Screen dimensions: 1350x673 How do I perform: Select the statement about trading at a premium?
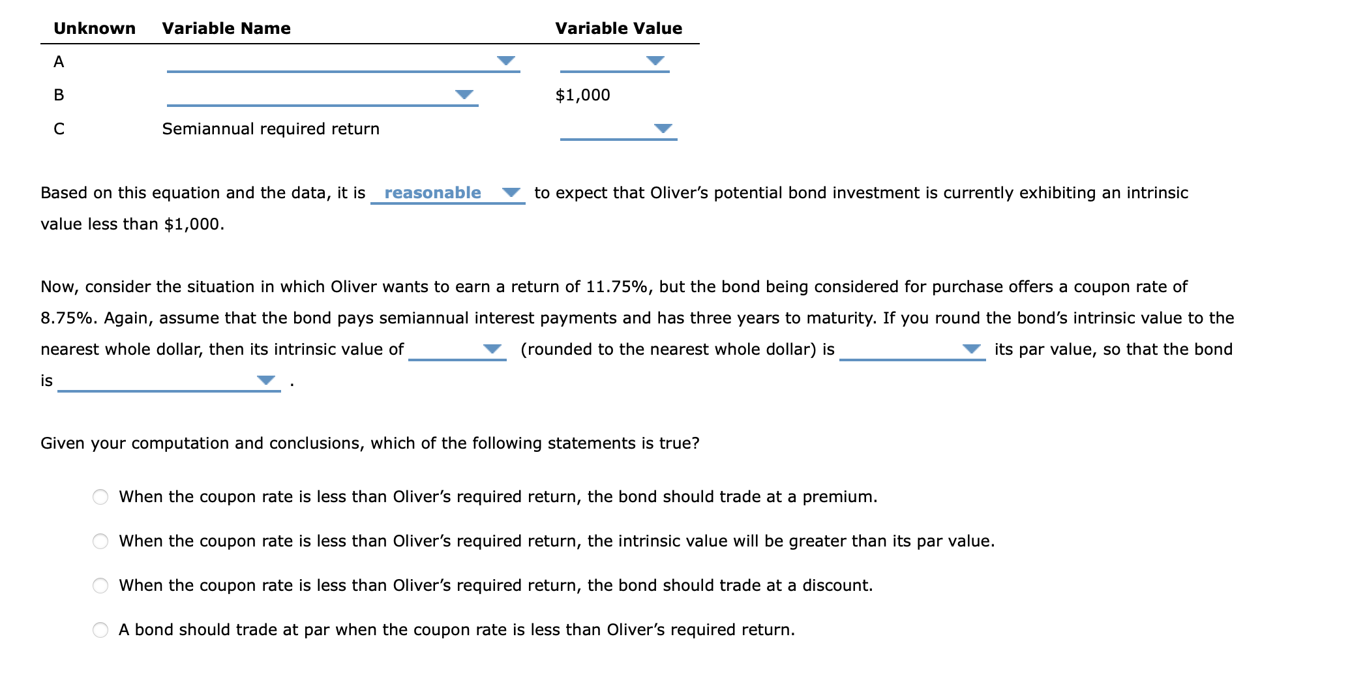point(99,497)
